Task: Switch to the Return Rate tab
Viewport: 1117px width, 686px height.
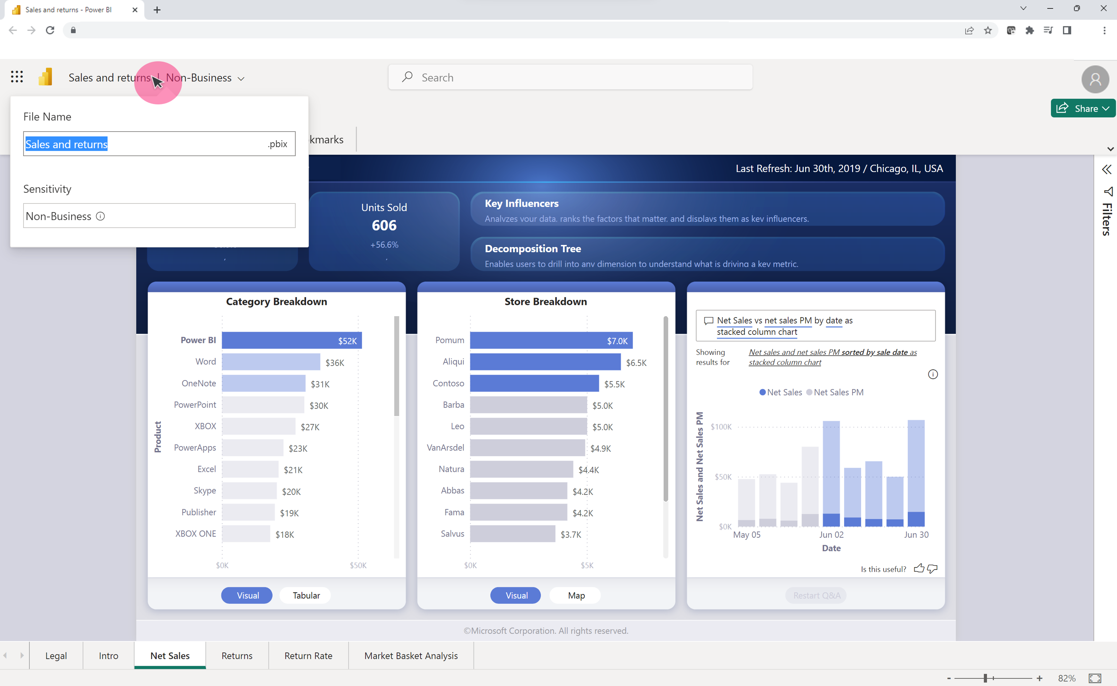Action: coord(308,656)
